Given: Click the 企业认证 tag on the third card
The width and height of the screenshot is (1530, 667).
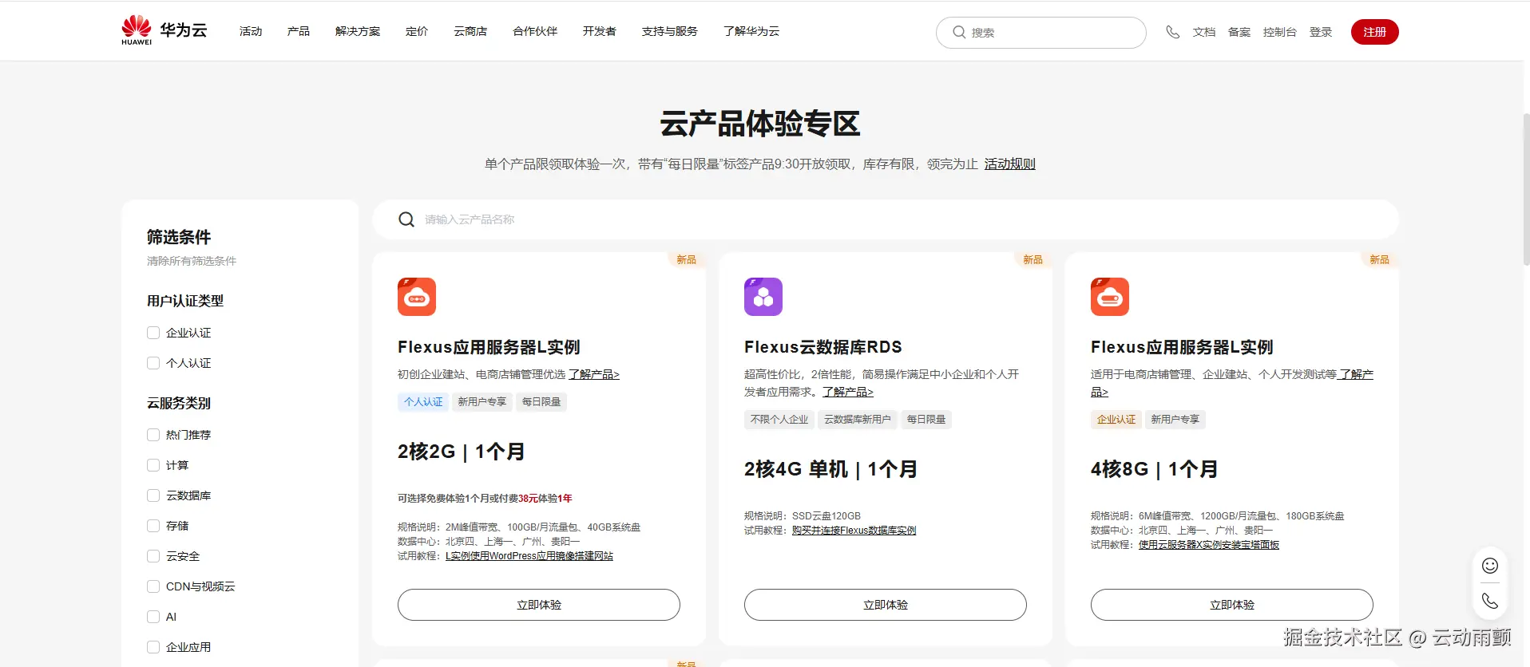Looking at the screenshot, I should [1116, 420].
